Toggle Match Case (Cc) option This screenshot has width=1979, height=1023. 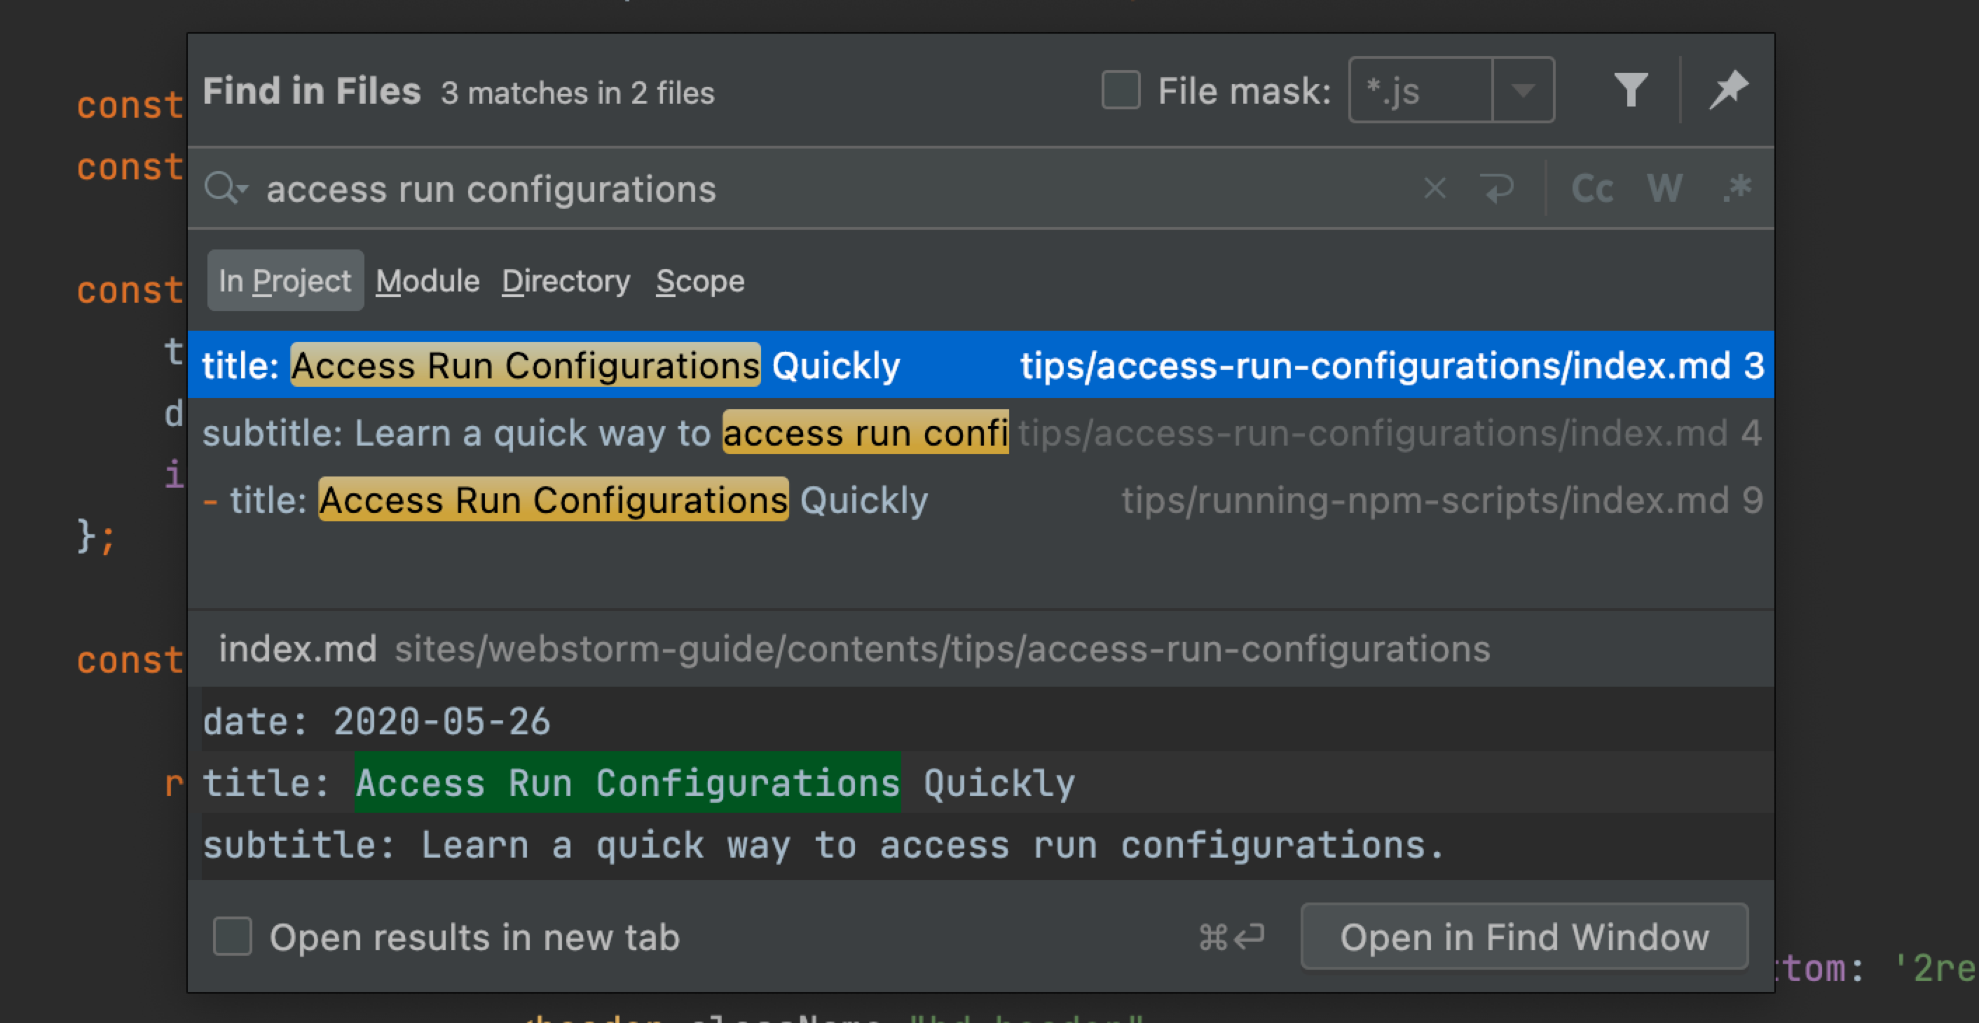point(1591,188)
